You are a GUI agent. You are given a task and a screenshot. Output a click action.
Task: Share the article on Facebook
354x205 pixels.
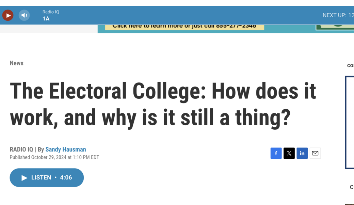(276, 153)
